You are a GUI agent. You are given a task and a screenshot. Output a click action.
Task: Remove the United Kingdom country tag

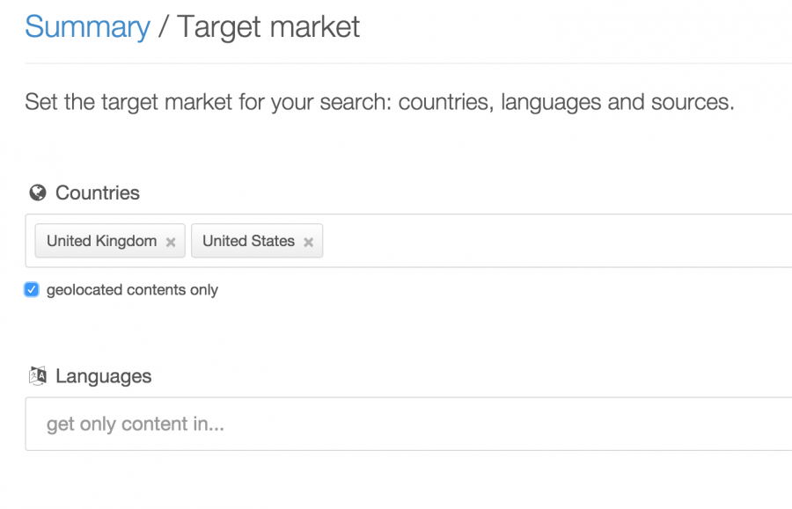(x=171, y=242)
